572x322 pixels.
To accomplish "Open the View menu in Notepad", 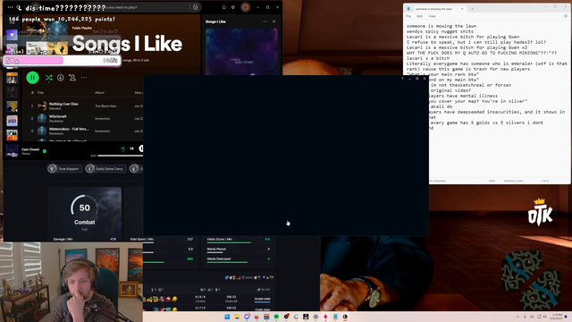I will pyautogui.click(x=432, y=16).
